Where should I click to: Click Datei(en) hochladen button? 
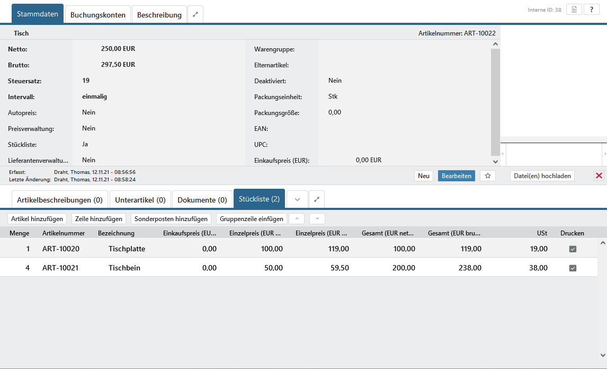point(542,176)
